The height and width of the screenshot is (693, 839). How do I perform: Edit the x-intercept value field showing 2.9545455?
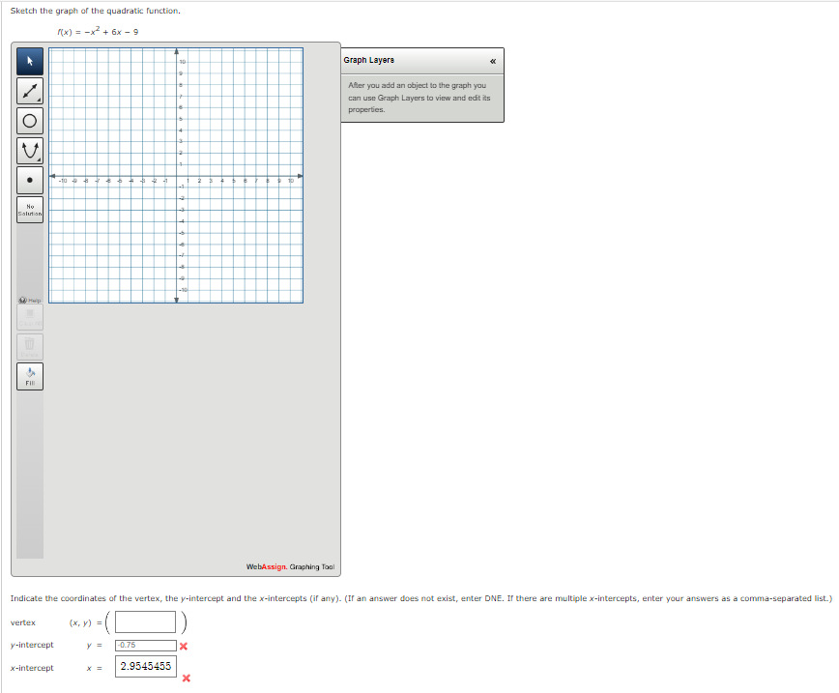pos(145,666)
